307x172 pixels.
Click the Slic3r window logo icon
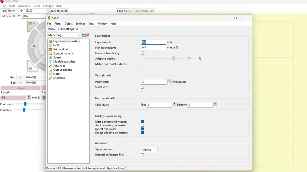coord(49,18)
